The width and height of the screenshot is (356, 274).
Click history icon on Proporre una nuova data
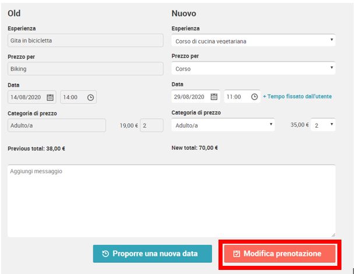click(105, 254)
